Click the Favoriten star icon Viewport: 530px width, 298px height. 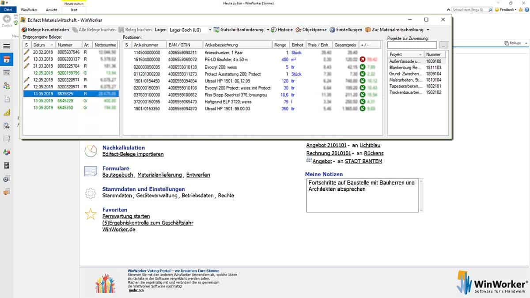[91, 214]
